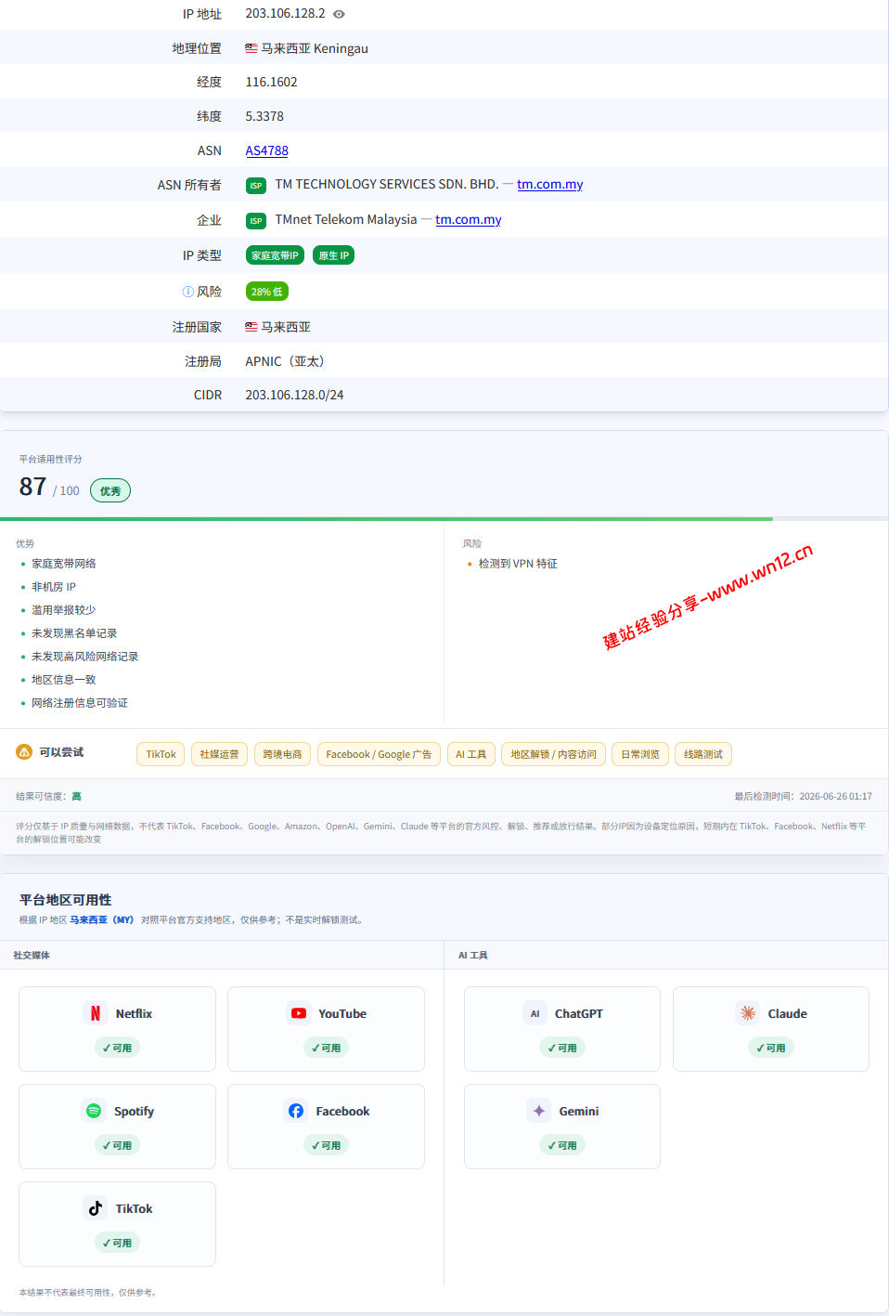Image resolution: width=889 pixels, height=1316 pixels.
Task: Click the ChatGPT AI logo icon
Action: pyautogui.click(x=535, y=1013)
